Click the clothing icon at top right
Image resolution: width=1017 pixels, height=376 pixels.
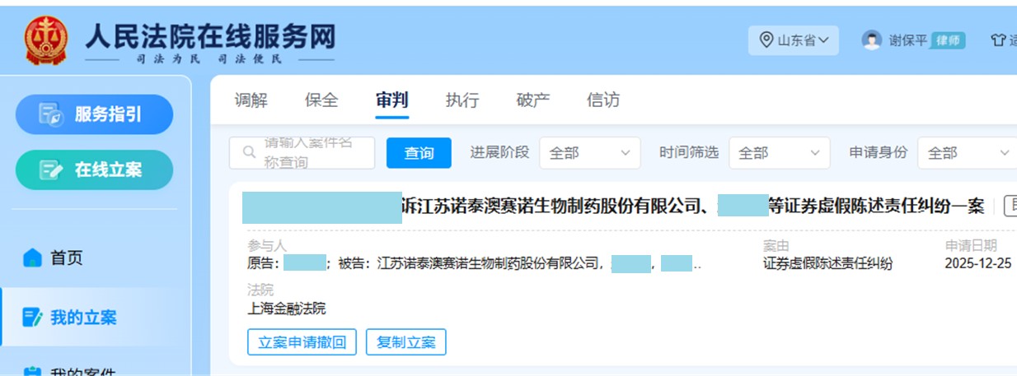pos(998,40)
